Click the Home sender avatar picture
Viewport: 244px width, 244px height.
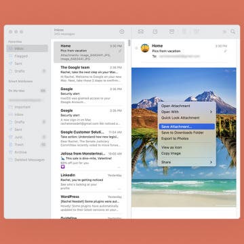click(145, 48)
